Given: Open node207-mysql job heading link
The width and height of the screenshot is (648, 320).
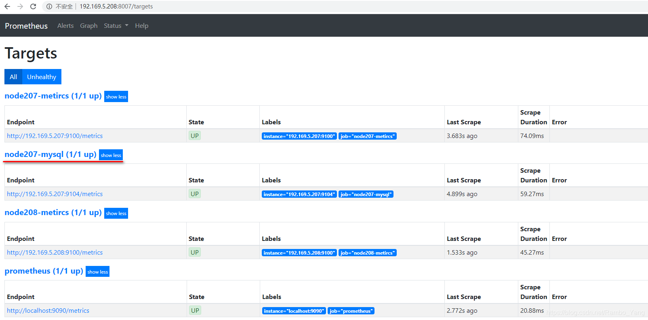Looking at the screenshot, I should [50, 155].
